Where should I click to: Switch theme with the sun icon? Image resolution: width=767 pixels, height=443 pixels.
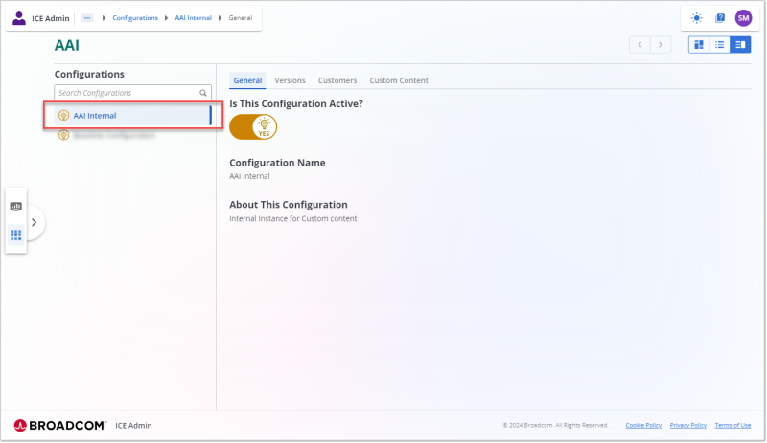click(x=697, y=18)
